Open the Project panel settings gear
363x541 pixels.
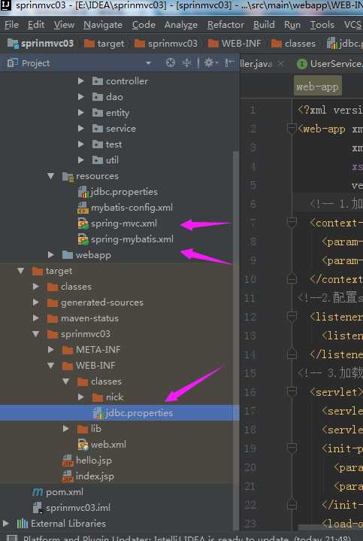[210, 62]
